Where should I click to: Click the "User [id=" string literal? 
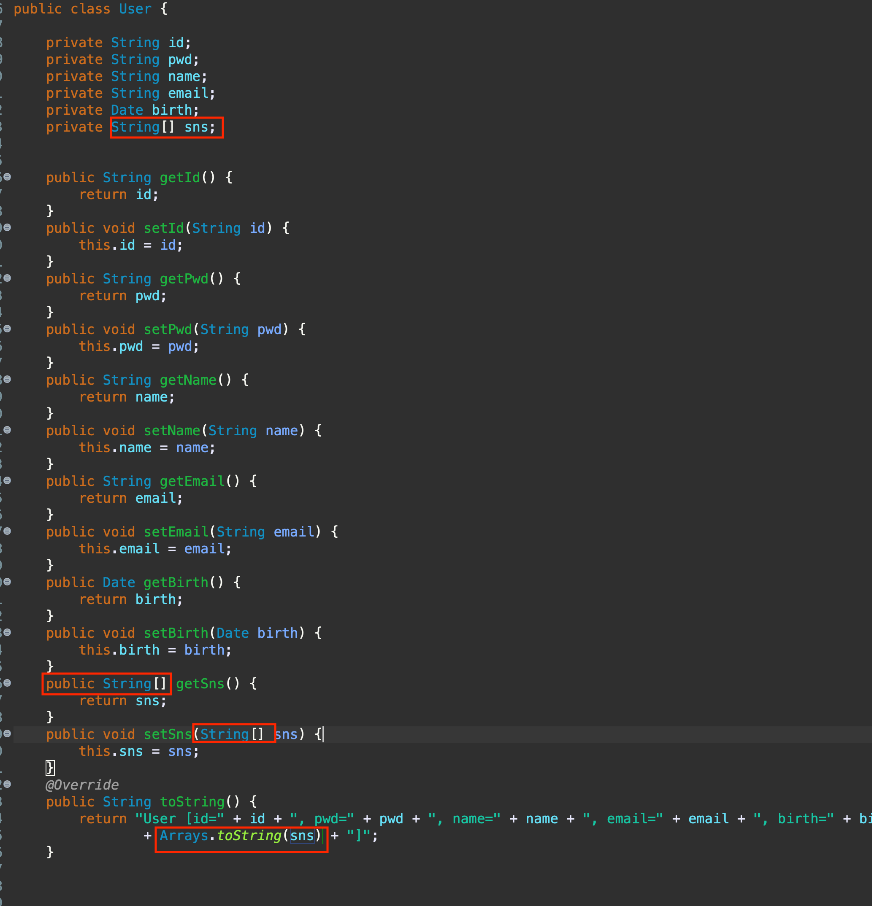pyautogui.click(x=179, y=819)
